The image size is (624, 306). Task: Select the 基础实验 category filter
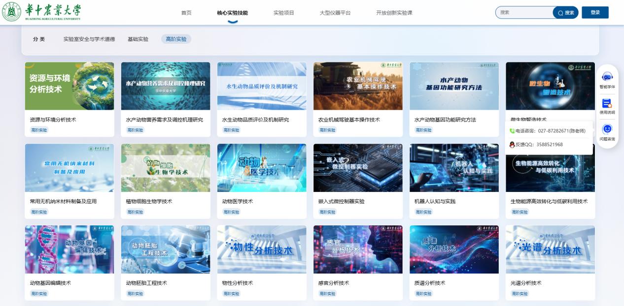click(138, 39)
